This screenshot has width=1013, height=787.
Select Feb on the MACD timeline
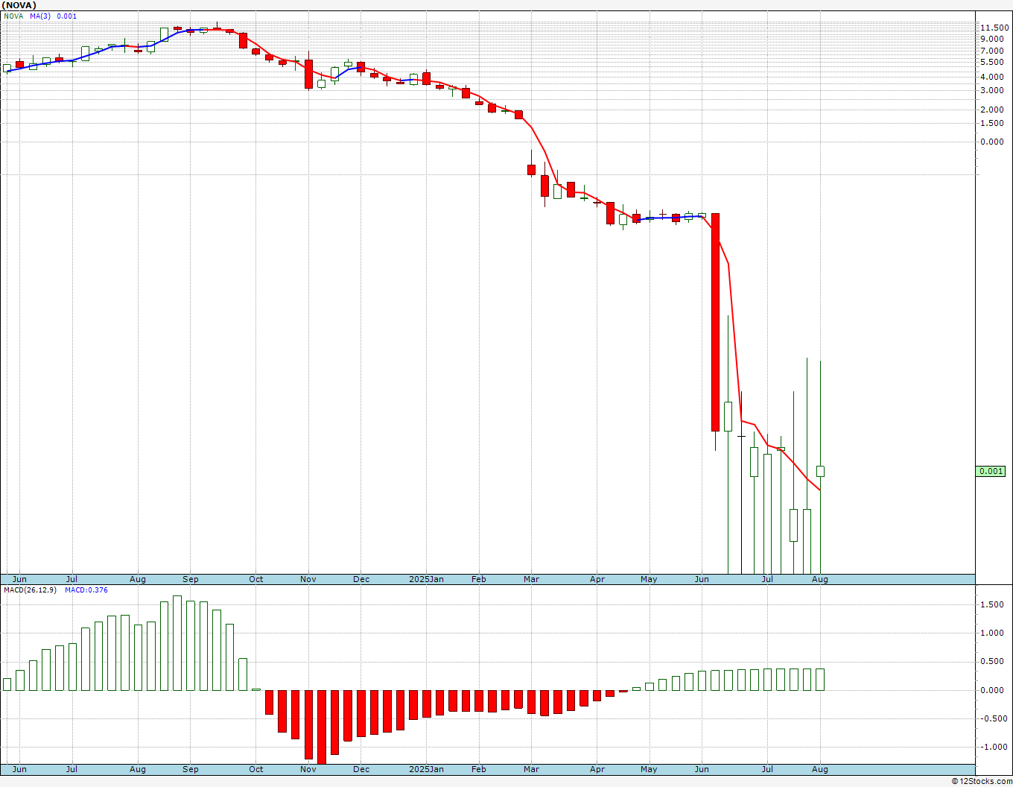tap(478, 769)
